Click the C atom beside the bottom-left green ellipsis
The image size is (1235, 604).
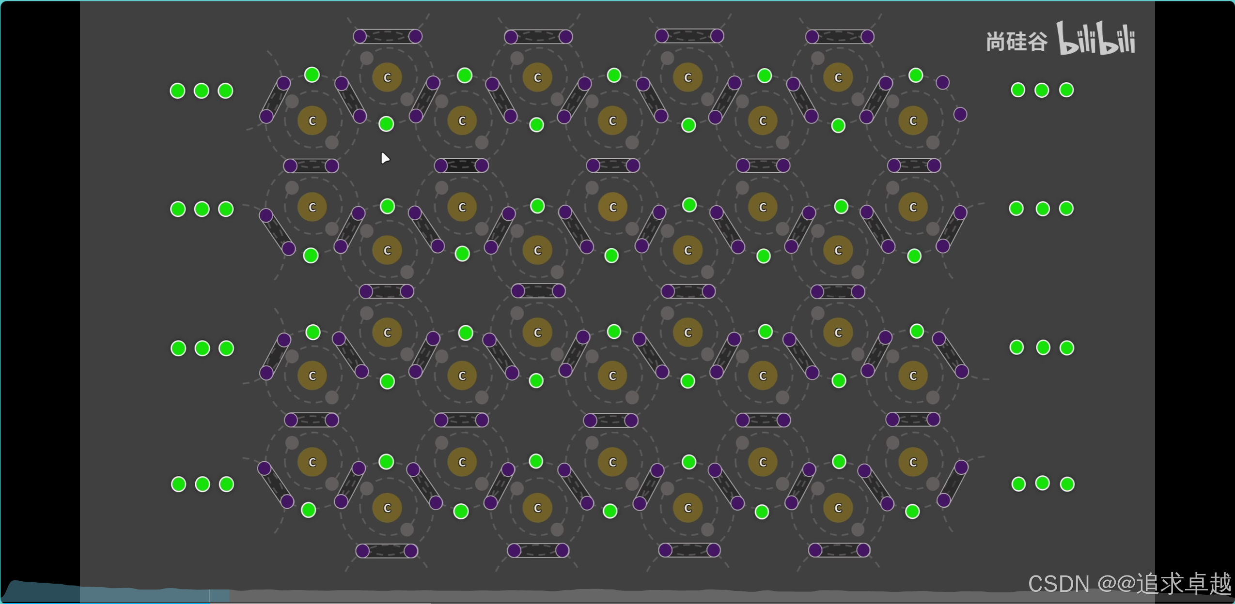(312, 462)
